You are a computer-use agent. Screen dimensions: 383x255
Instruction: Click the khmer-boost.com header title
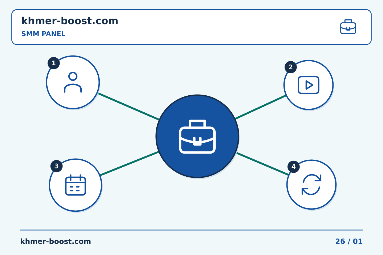[x=70, y=21]
